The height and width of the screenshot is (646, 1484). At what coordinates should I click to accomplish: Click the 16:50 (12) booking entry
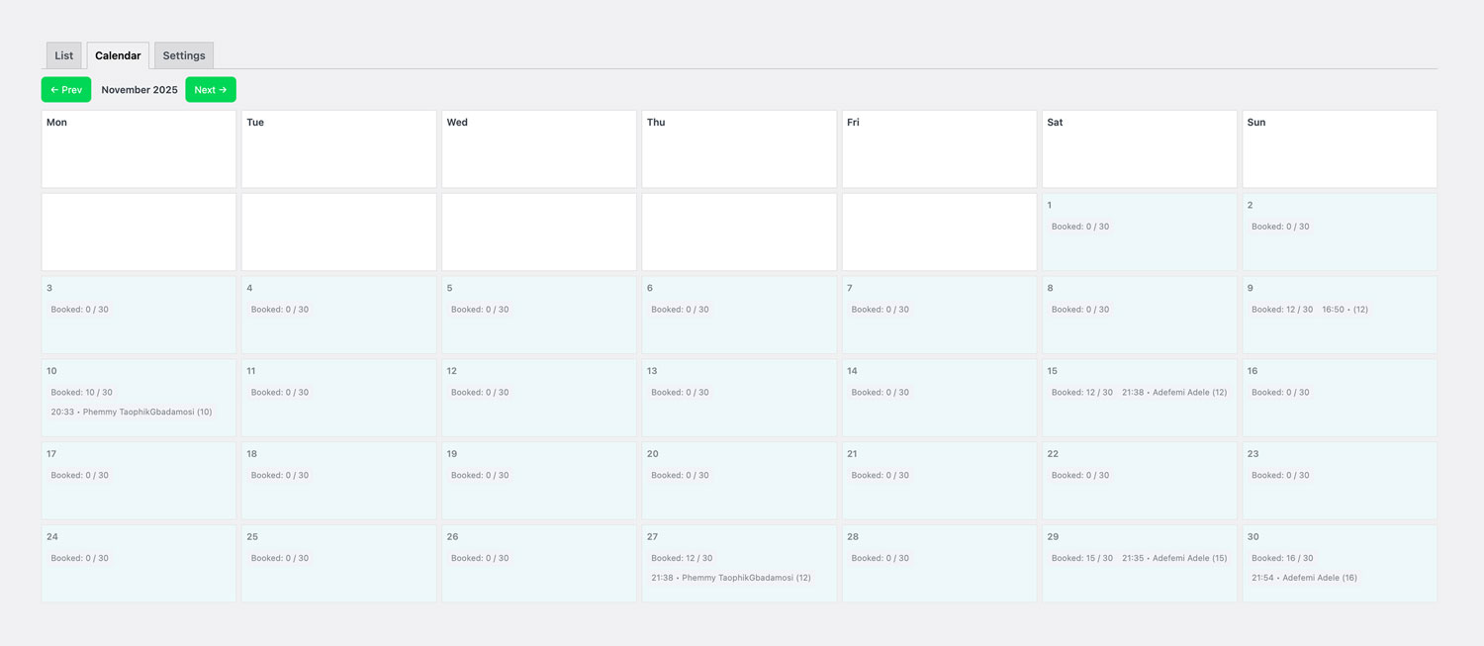(x=1345, y=310)
